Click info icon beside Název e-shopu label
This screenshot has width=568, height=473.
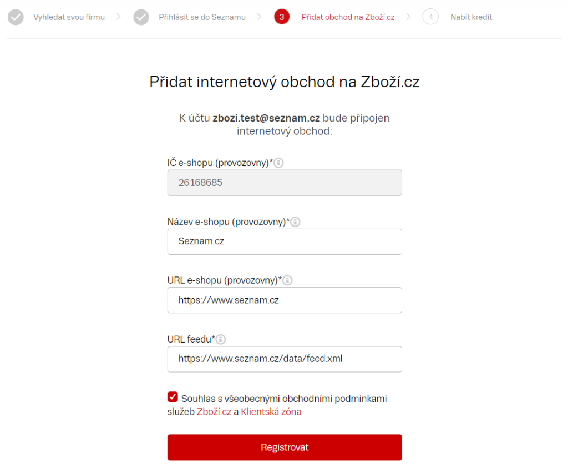[x=295, y=222]
